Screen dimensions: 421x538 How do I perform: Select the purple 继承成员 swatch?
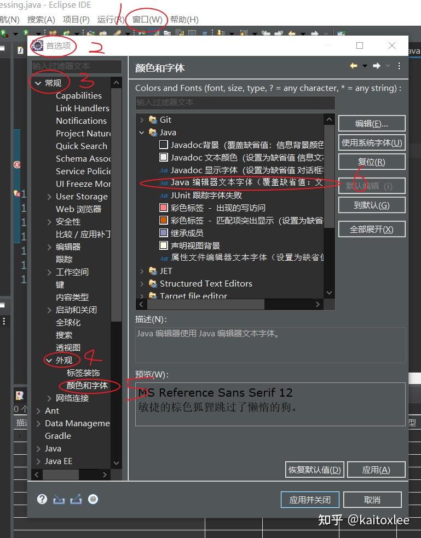pyautogui.click(x=164, y=233)
